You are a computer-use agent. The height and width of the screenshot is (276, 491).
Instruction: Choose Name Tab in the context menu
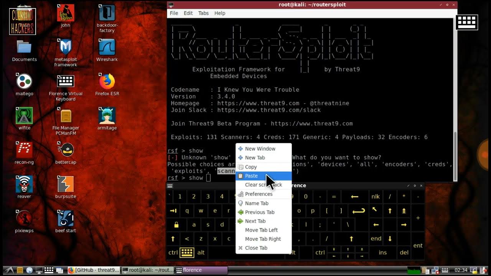(264, 203)
